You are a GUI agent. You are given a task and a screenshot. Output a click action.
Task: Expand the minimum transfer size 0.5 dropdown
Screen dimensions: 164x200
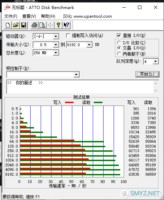56,45
